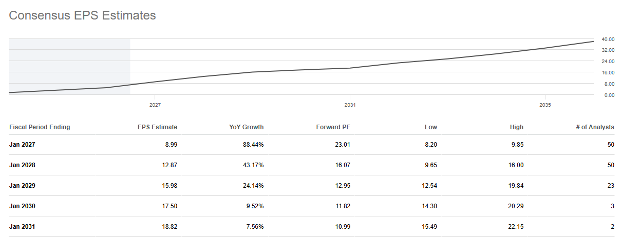Click the 88.44% YoY growth value
This screenshot has height=238, width=622.
click(x=253, y=145)
